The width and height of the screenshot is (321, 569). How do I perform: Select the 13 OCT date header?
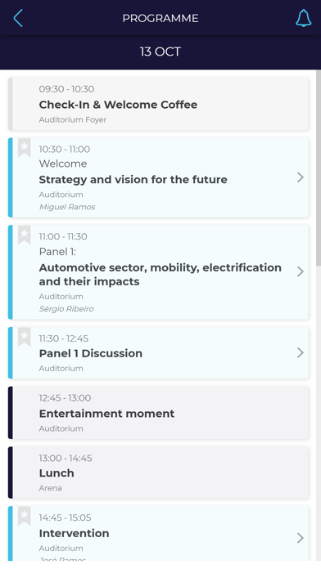pyautogui.click(x=160, y=52)
